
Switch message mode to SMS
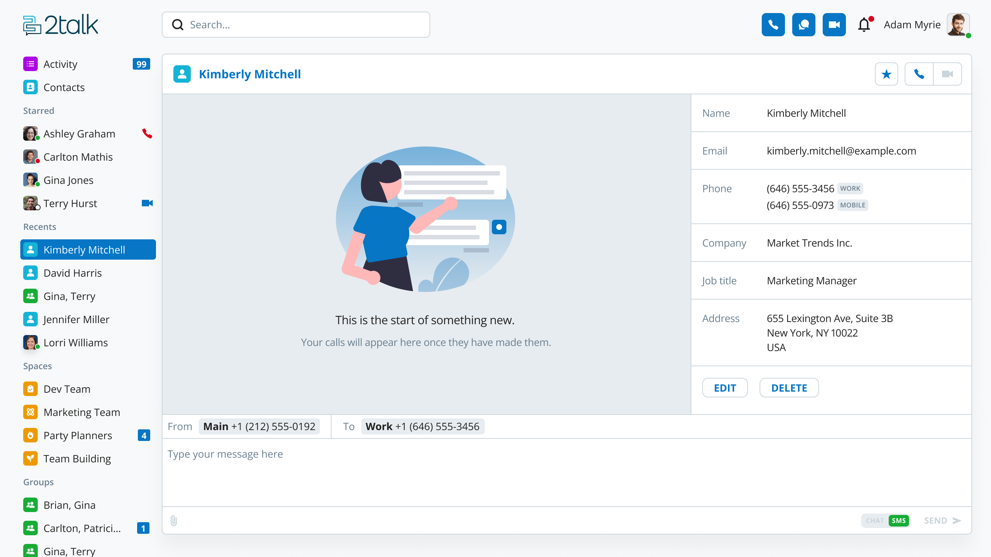click(899, 520)
